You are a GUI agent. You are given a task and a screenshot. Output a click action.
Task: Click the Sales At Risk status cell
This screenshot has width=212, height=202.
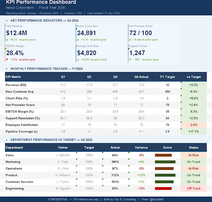pos(194,155)
